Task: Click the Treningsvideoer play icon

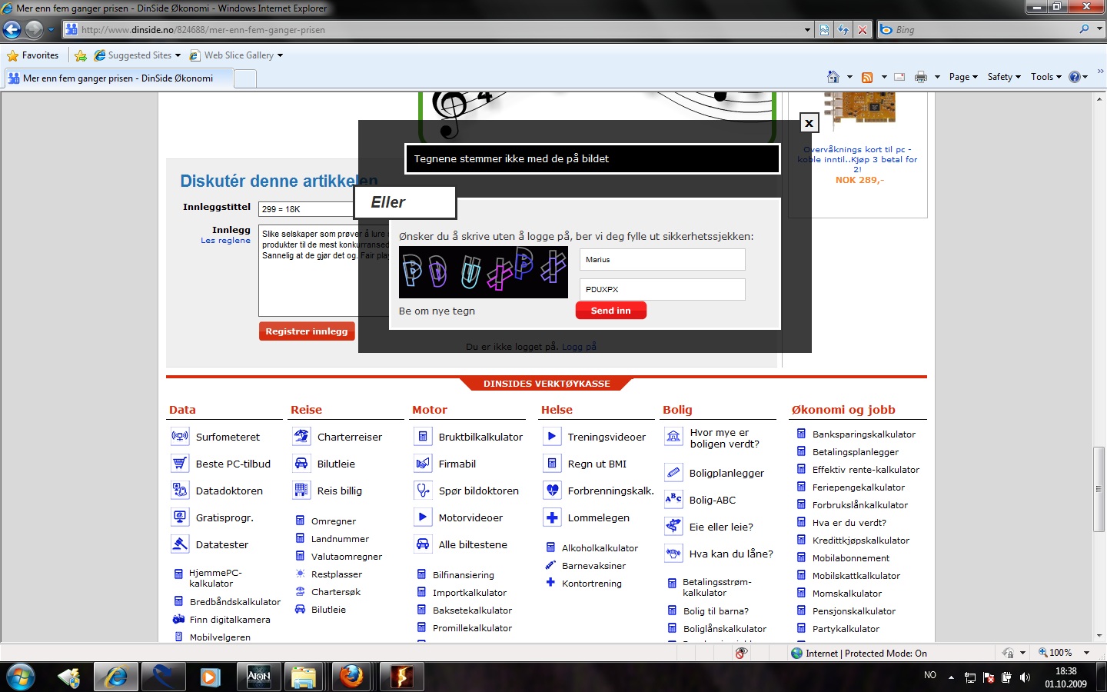Action: (x=552, y=437)
